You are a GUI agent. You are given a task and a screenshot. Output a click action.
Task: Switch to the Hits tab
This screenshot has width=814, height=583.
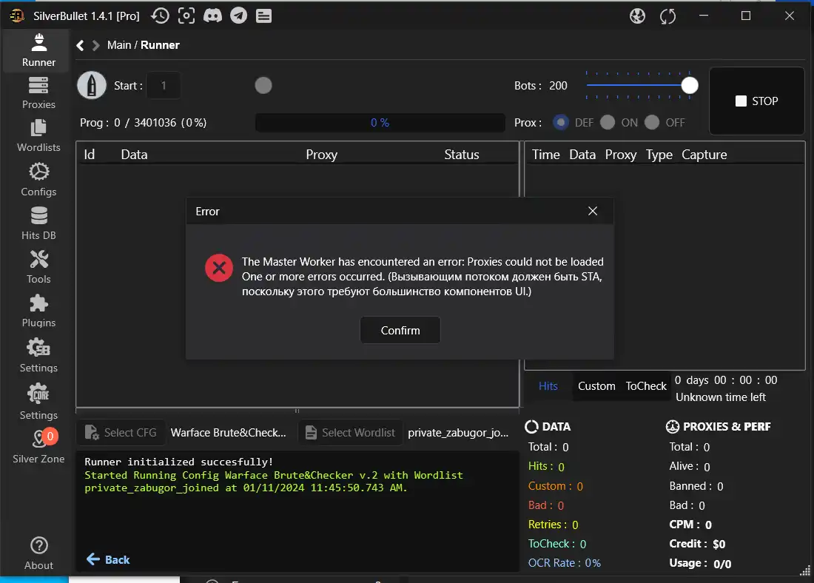[548, 385]
